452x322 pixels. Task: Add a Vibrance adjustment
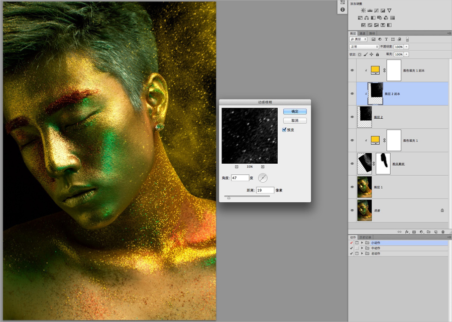[x=389, y=11]
